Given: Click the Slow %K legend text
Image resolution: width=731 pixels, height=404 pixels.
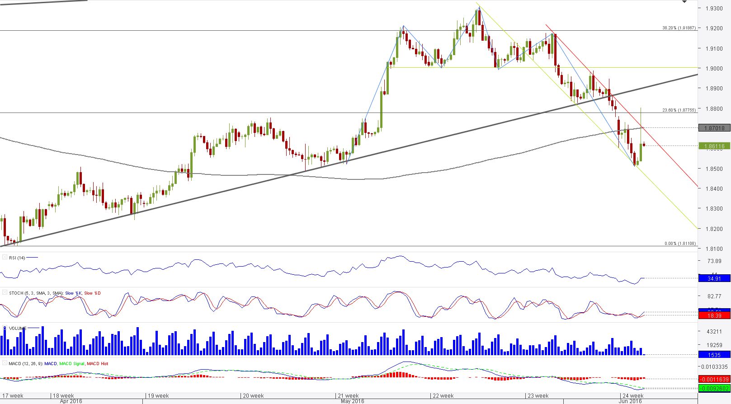Looking at the screenshot, I should coord(74,293).
